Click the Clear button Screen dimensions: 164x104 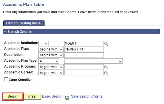pyautogui.click(x=32, y=96)
